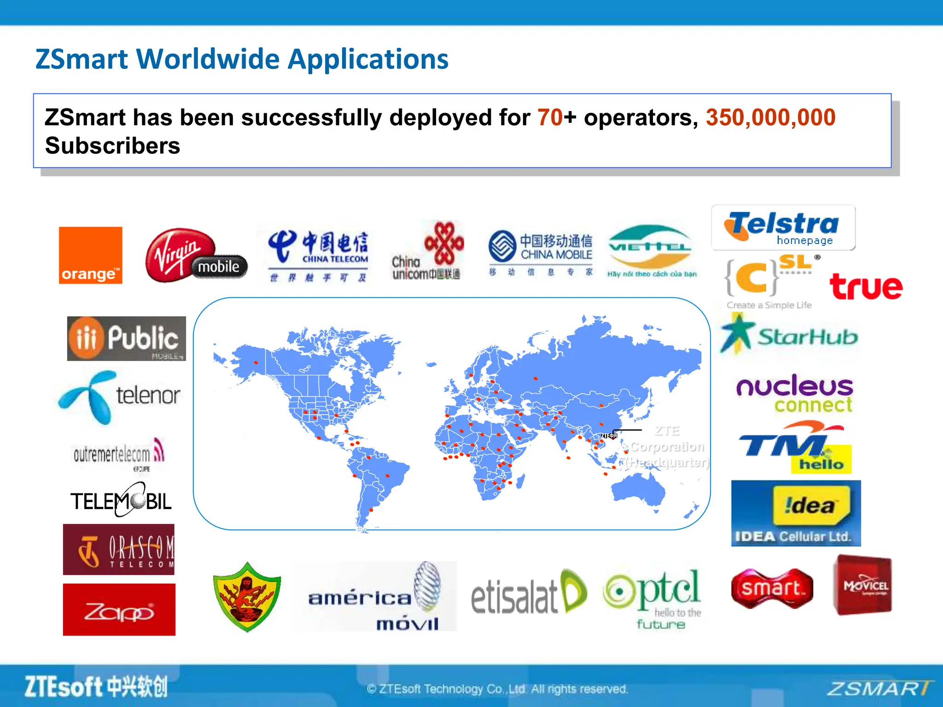Viewport: 943px width, 707px height.
Task: Click the nucleus connect logo
Action: (795, 393)
